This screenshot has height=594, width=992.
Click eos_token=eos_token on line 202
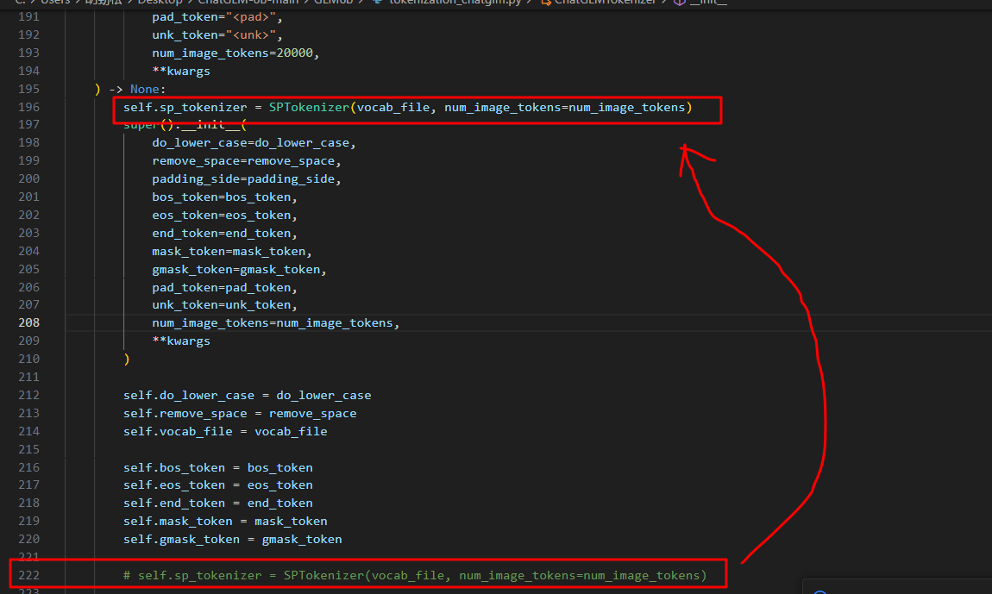pyautogui.click(x=222, y=215)
